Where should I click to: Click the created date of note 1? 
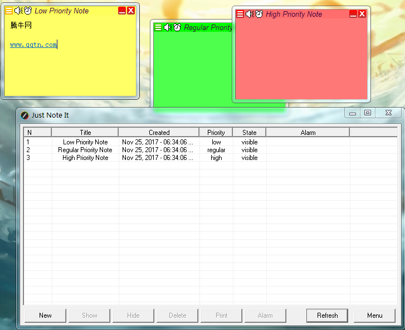(x=158, y=142)
